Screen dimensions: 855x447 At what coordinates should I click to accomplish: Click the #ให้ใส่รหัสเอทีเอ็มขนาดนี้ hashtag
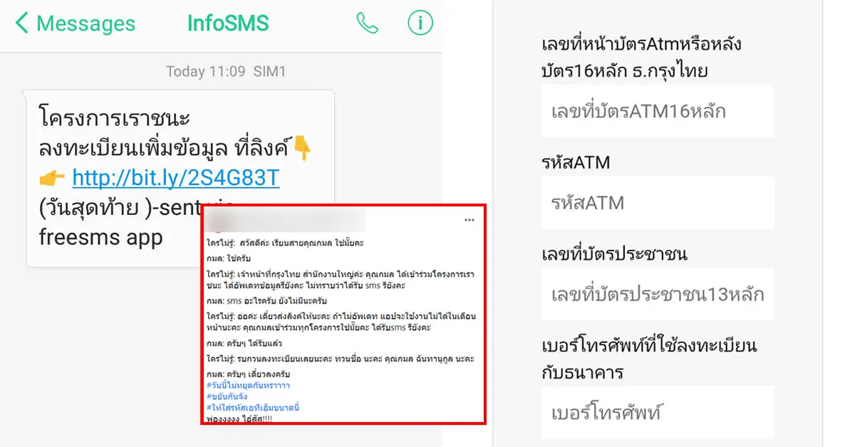pos(253,408)
